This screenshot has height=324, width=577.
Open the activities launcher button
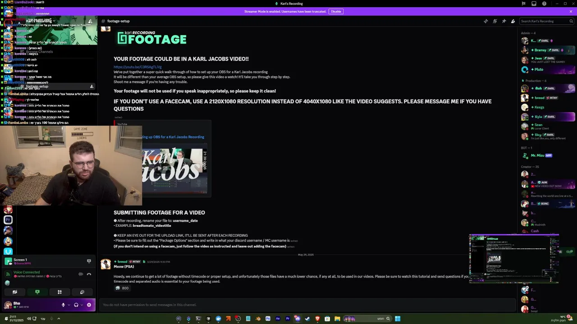[x=60, y=292]
